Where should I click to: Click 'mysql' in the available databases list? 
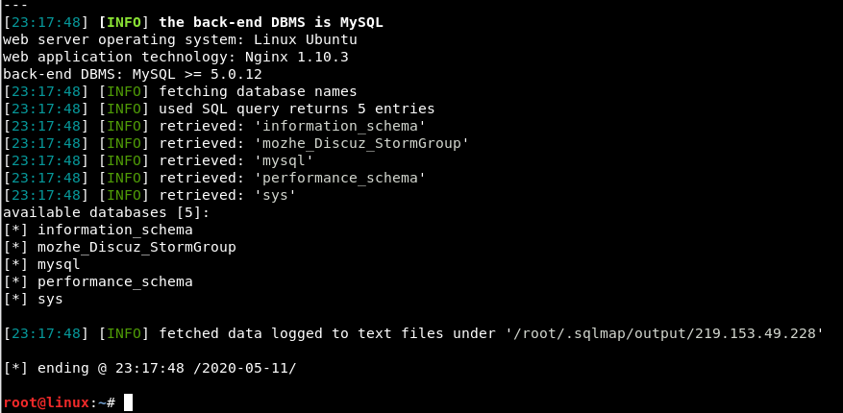[x=59, y=264]
